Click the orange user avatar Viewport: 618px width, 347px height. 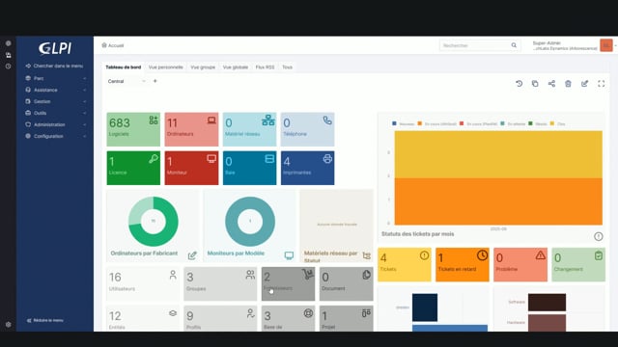[606, 45]
